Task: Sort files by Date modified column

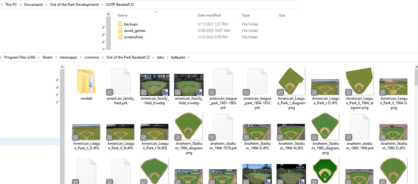Action: click(210, 15)
